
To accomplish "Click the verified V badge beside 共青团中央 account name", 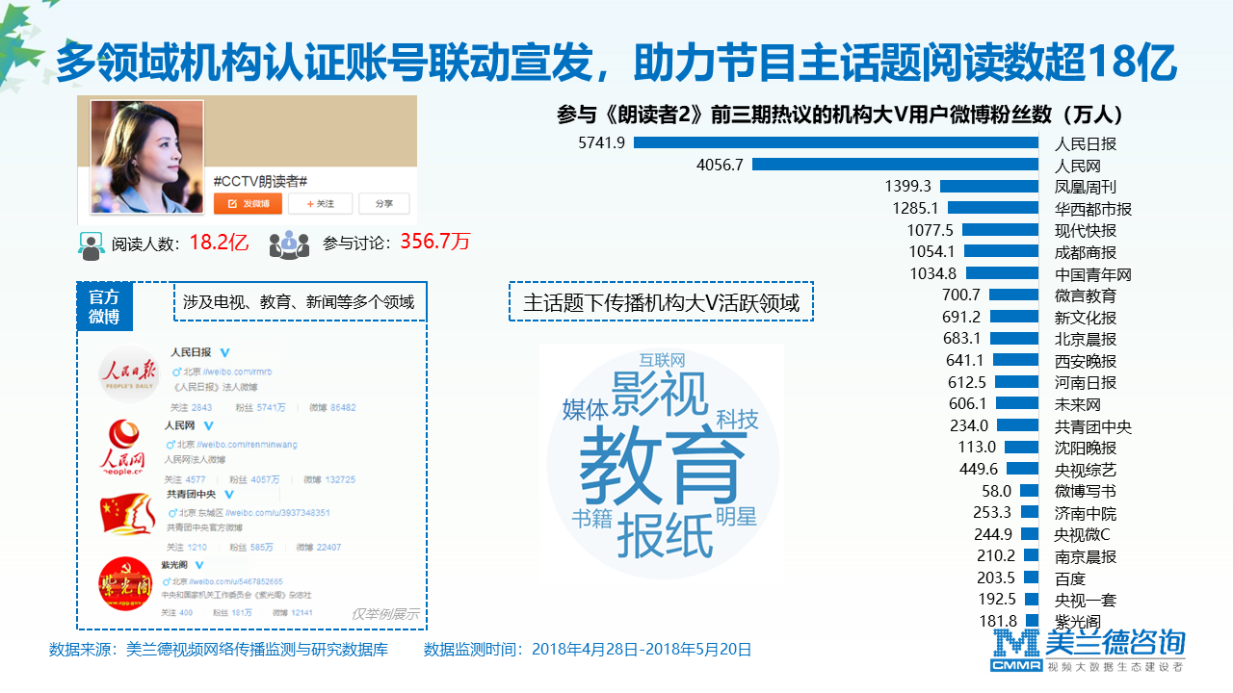I will click(229, 494).
